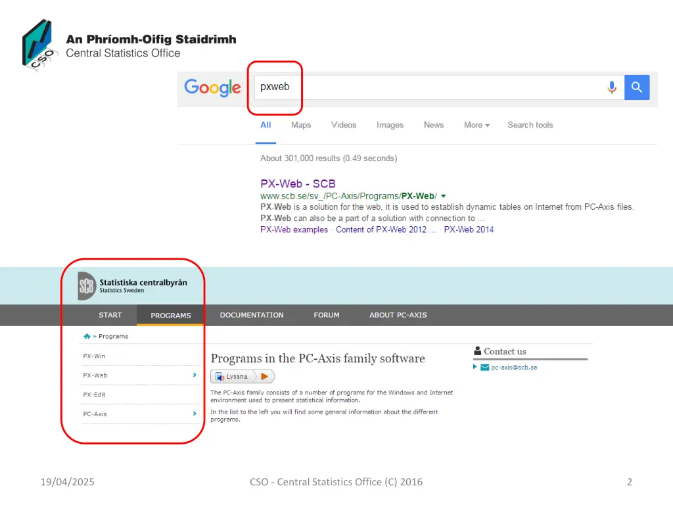Switch to the Maps search tab
Image resolution: width=673 pixels, height=505 pixels.
(301, 125)
